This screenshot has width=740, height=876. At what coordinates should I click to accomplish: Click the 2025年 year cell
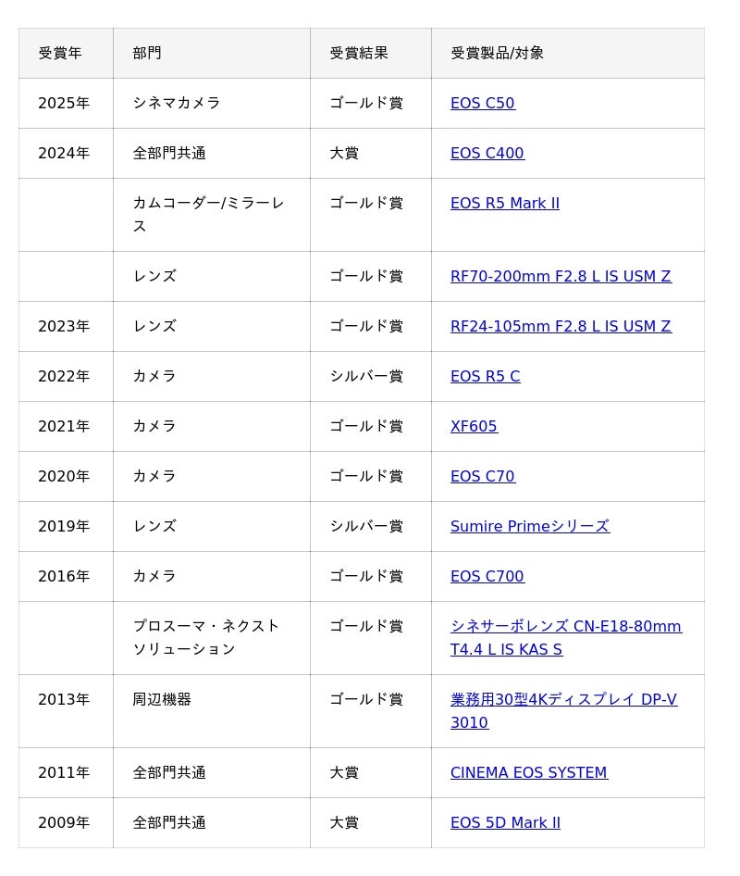pos(64,103)
